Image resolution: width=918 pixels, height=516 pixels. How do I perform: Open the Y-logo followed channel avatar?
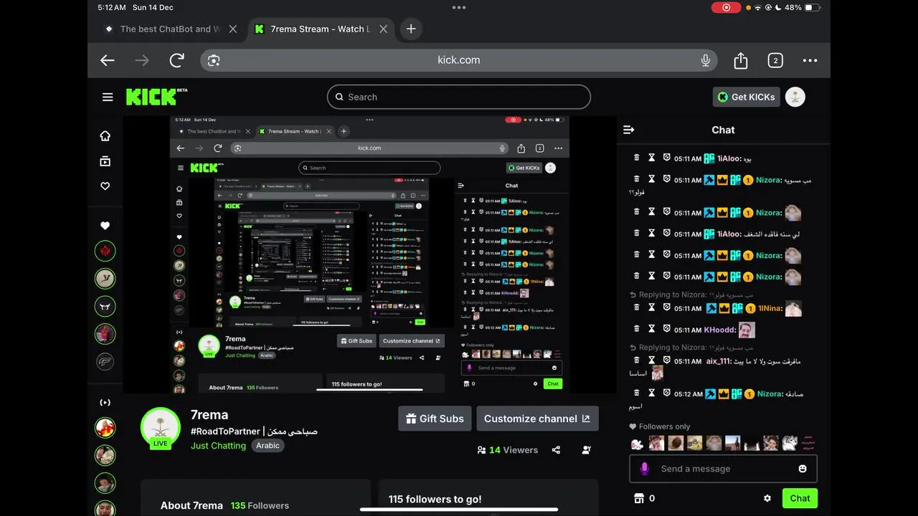pos(105,279)
